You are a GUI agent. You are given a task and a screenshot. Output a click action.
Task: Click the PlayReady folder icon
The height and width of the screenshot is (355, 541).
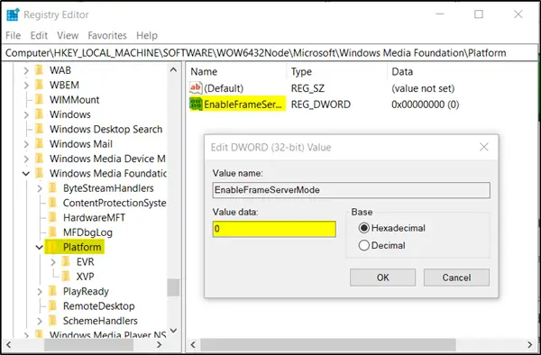coord(53,292)
